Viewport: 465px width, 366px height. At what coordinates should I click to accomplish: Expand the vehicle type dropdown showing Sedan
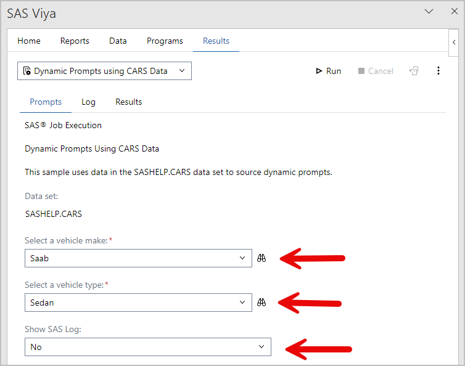coord(138,303)
